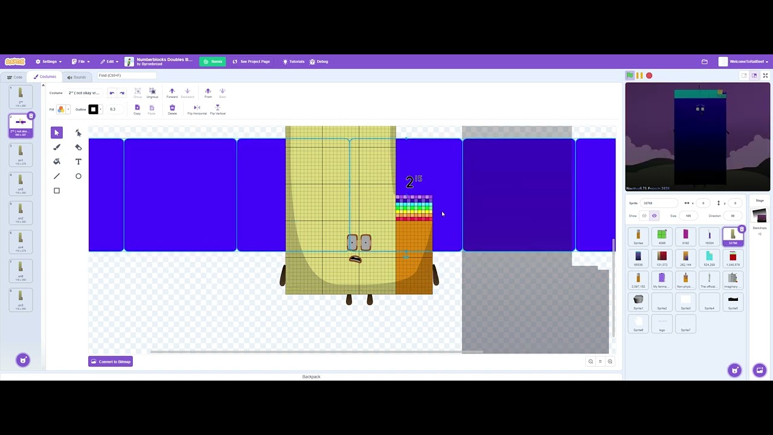Zoom in on the costume canvas

coord(610,361)
